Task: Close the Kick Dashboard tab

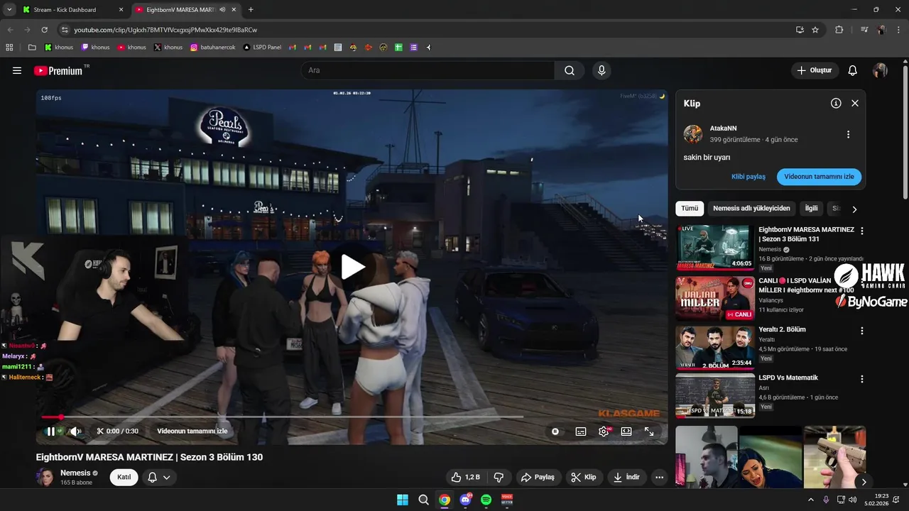Action: pos(120,10)
